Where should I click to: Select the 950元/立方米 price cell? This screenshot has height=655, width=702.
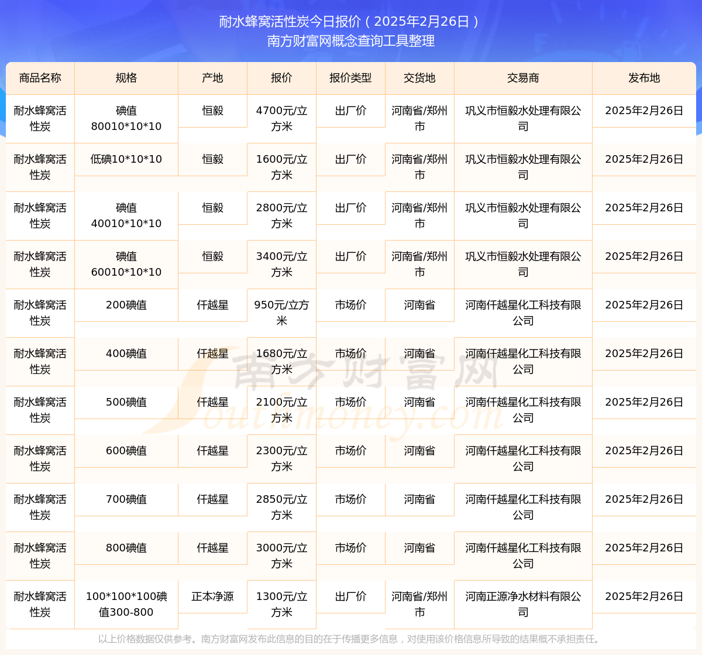pos(281,313)
